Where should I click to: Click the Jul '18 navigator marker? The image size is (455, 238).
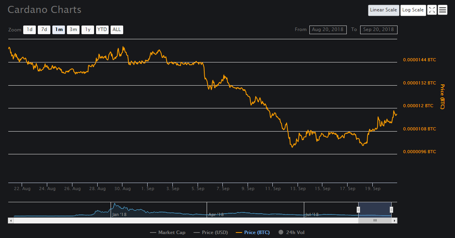click(x=312, y=214)
